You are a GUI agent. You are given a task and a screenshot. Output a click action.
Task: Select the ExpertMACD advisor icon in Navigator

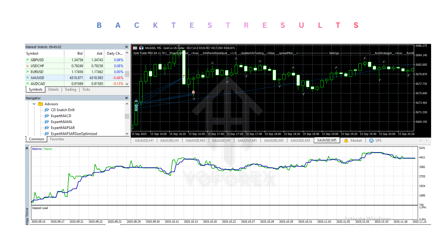47,116
